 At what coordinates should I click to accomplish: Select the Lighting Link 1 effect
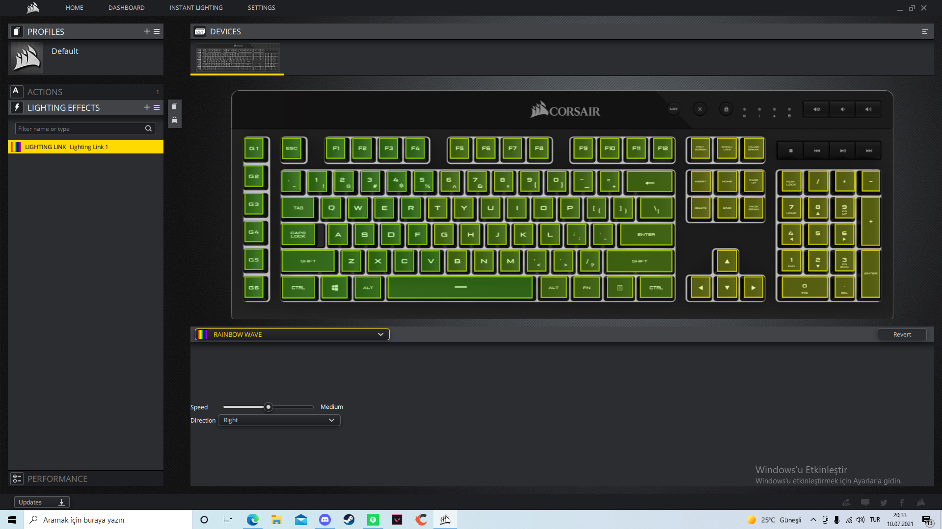click(85, 147)
